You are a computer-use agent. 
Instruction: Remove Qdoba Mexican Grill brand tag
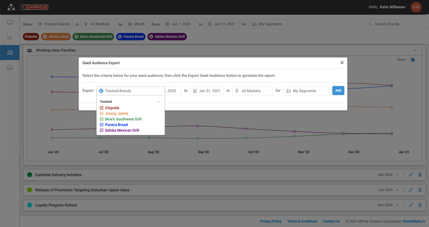pos(151,37)
